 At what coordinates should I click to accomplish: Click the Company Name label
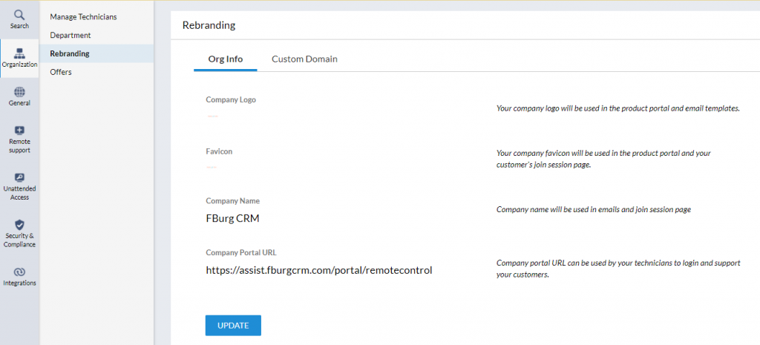(x=232, y=200)
